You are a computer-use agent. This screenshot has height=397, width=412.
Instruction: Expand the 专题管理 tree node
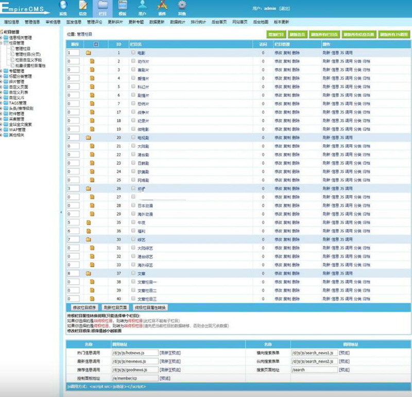pyautogui.click(x=2, y=71)
